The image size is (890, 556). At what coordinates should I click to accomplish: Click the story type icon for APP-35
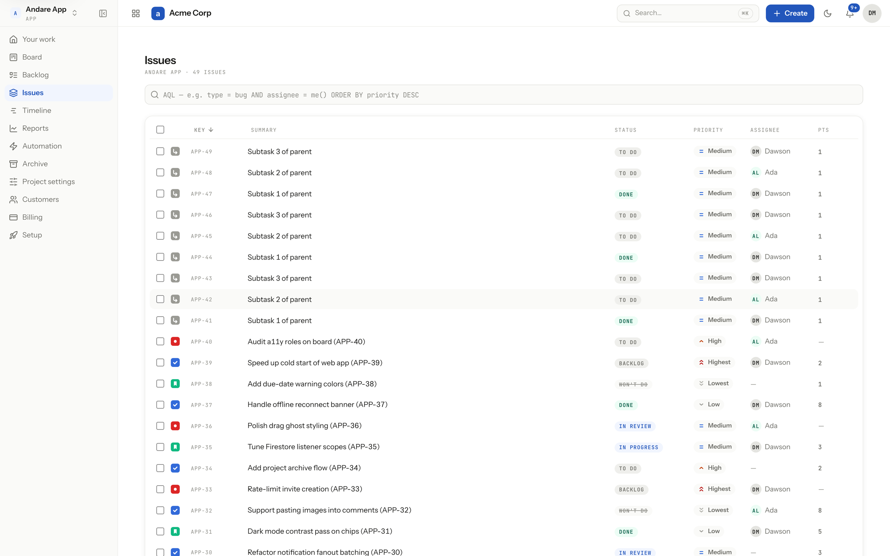tap(175, 447)
